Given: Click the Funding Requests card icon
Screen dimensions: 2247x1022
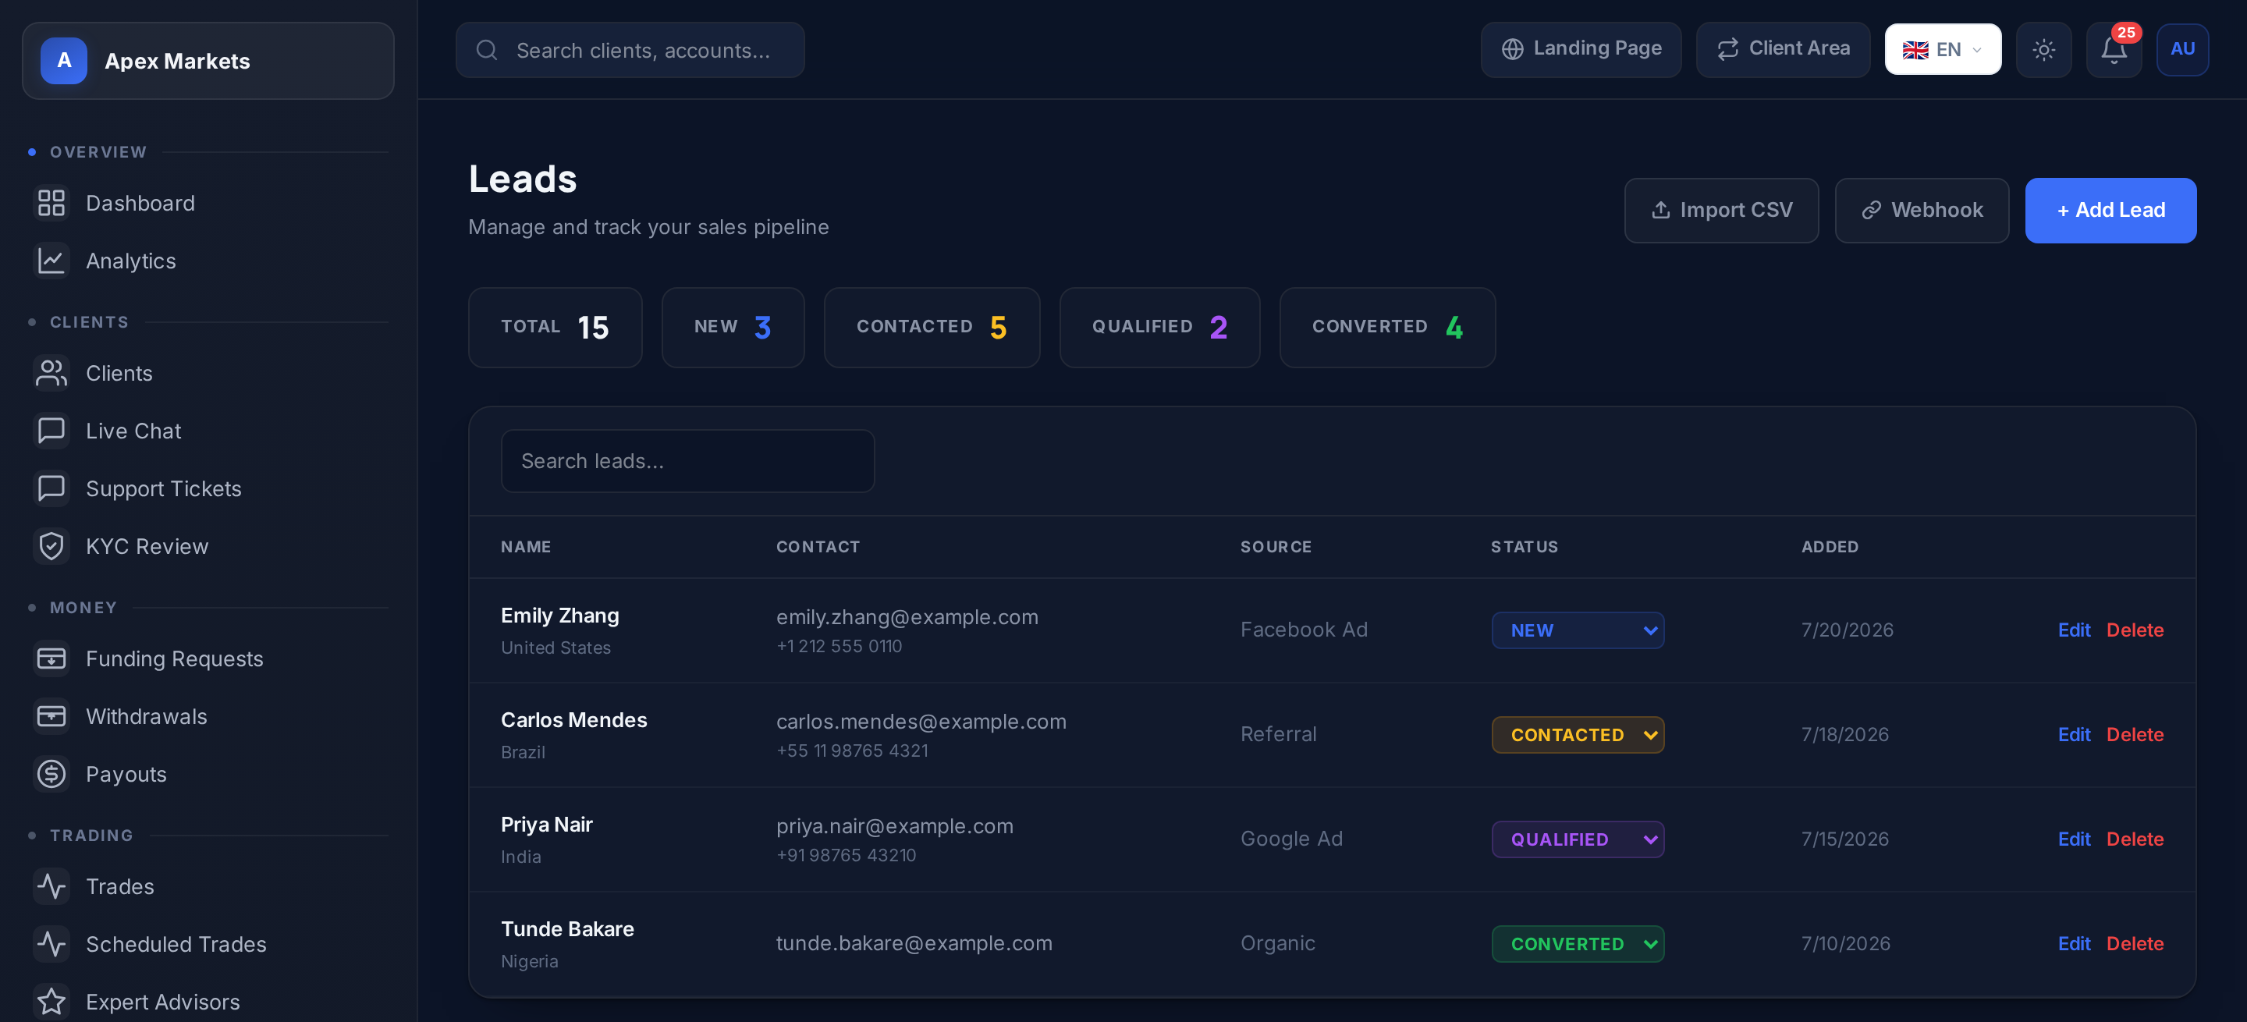Looking at the screenshot, I should 51,658.
